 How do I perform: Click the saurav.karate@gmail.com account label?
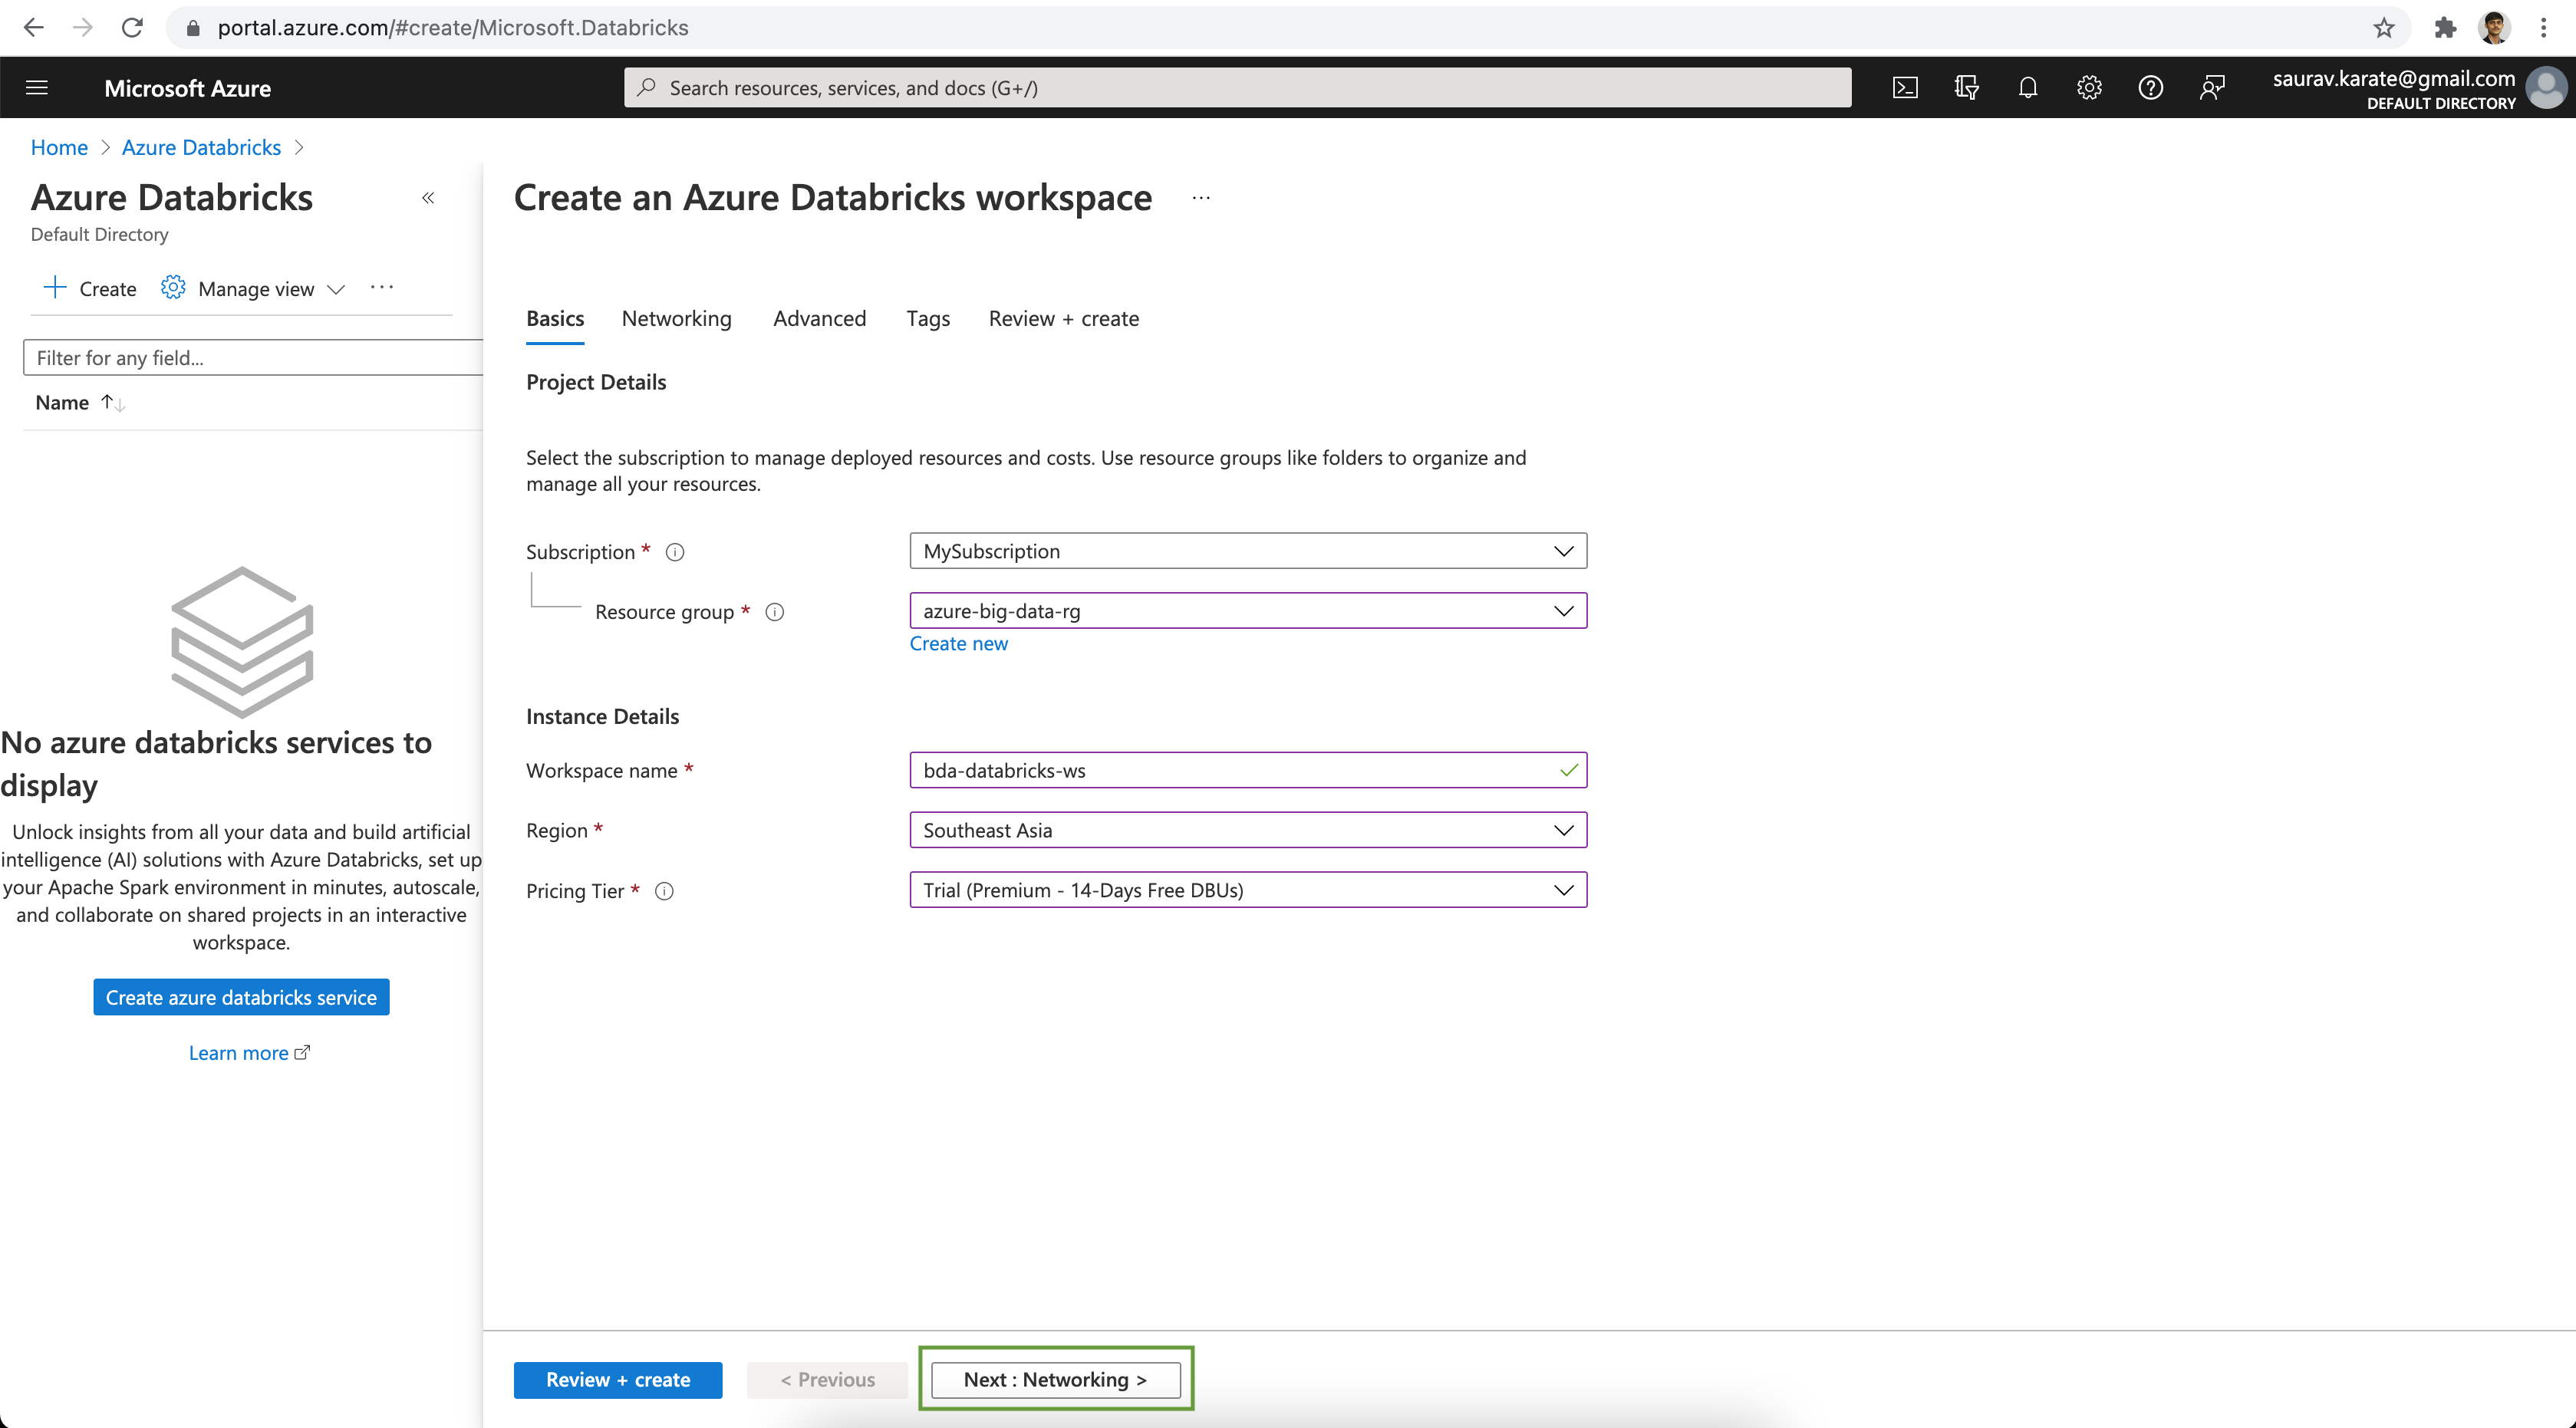[x=2393, y=78]
